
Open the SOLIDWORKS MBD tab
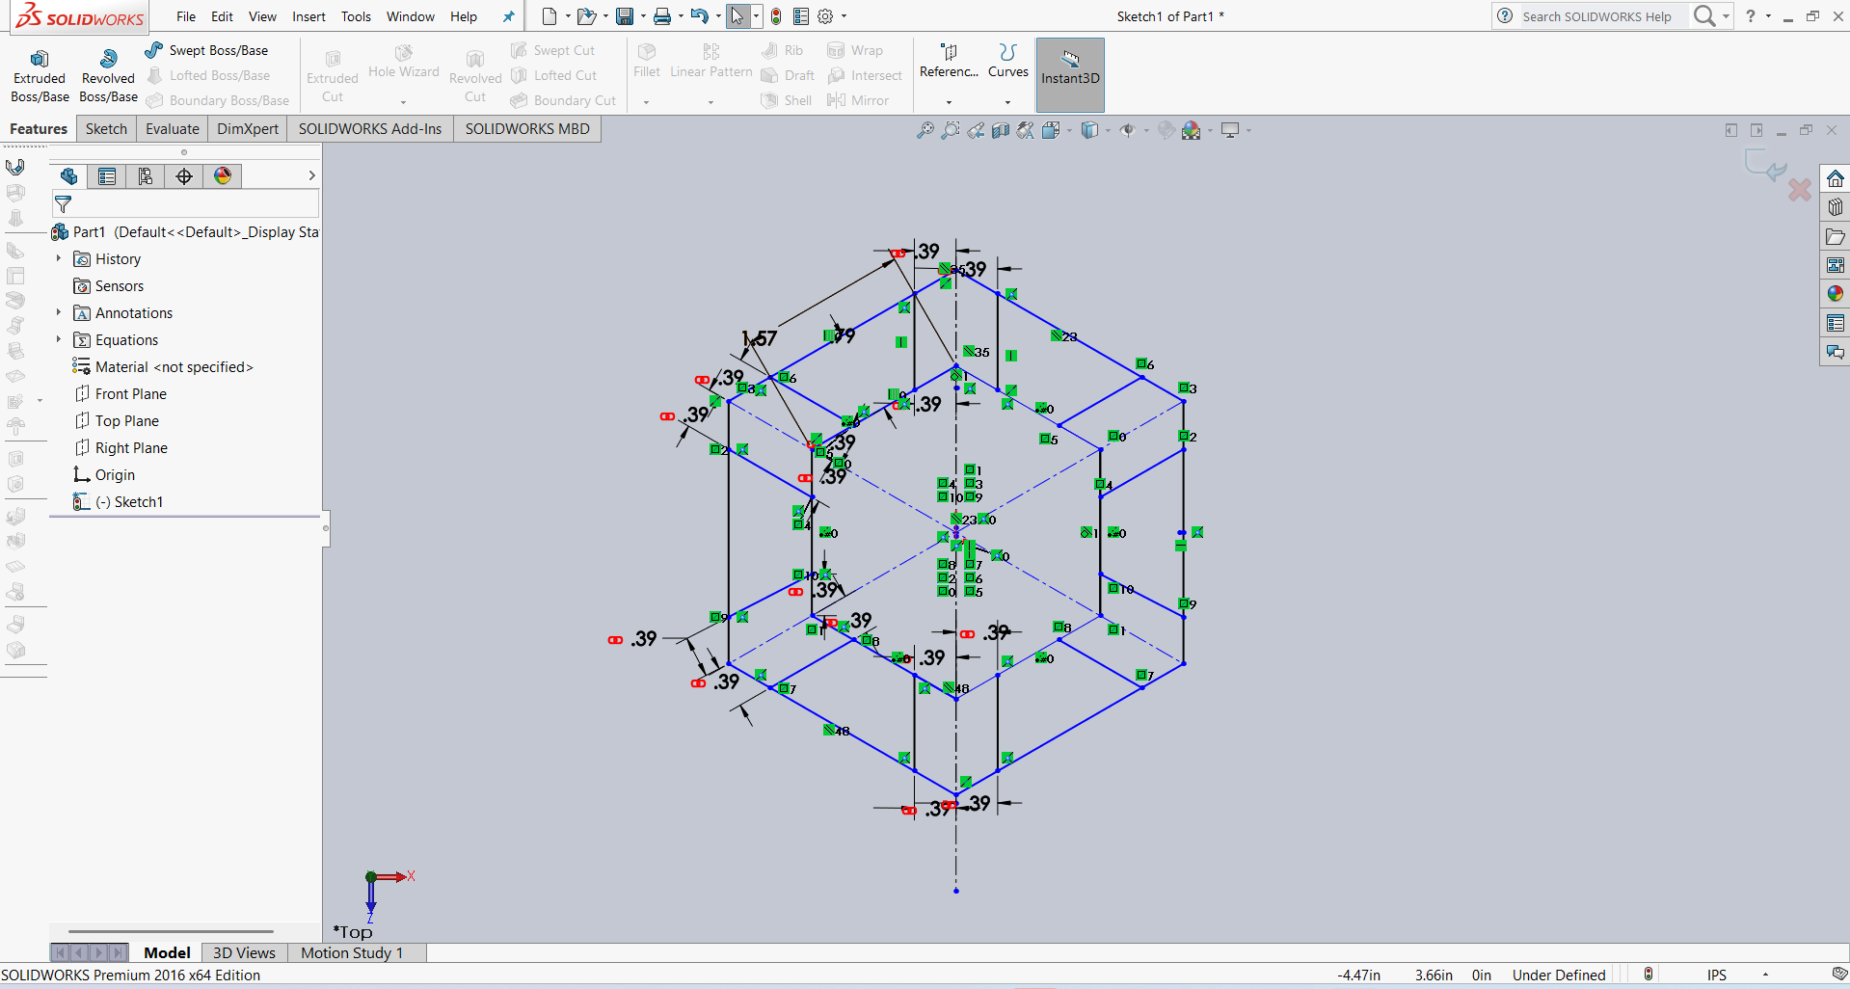[527, 129]
